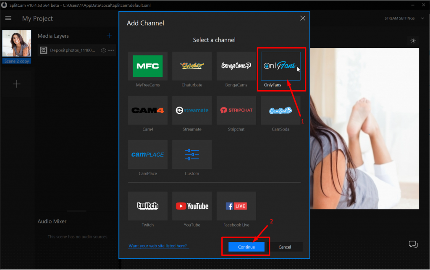The image size is (430, 270).
Task: Cancel the Add Channel dialog
Action: pos(285,247)
